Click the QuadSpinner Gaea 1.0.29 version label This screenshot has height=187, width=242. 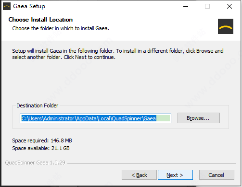(x=35, y=163)
